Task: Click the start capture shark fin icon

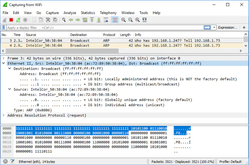Action: [x=5, y=20]
